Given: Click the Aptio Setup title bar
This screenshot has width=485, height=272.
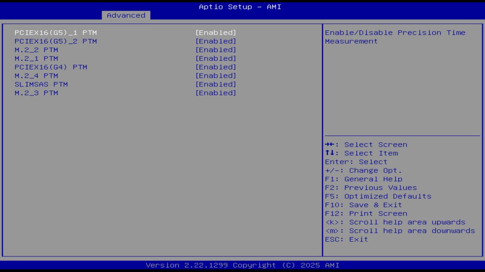Looking at the screenshot, I should pos(239,6).
